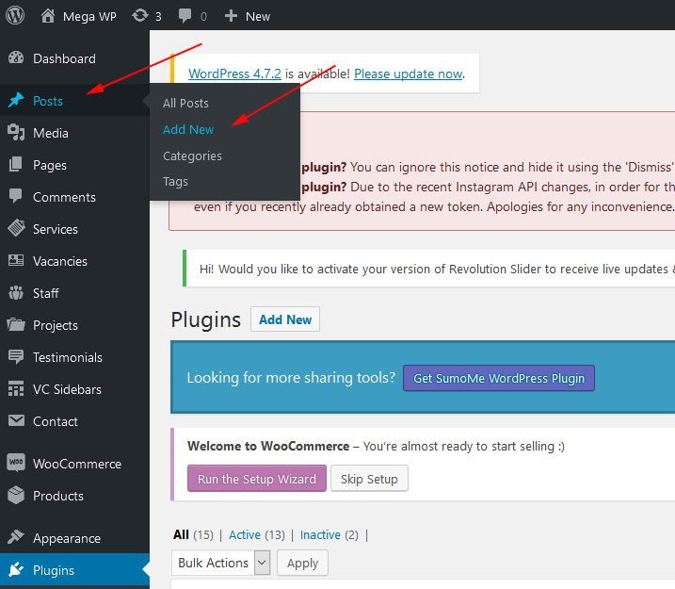This screenshot has height=589, width=675.
Task: Open the Testimonials menu label
Action: tap(68, 357)
